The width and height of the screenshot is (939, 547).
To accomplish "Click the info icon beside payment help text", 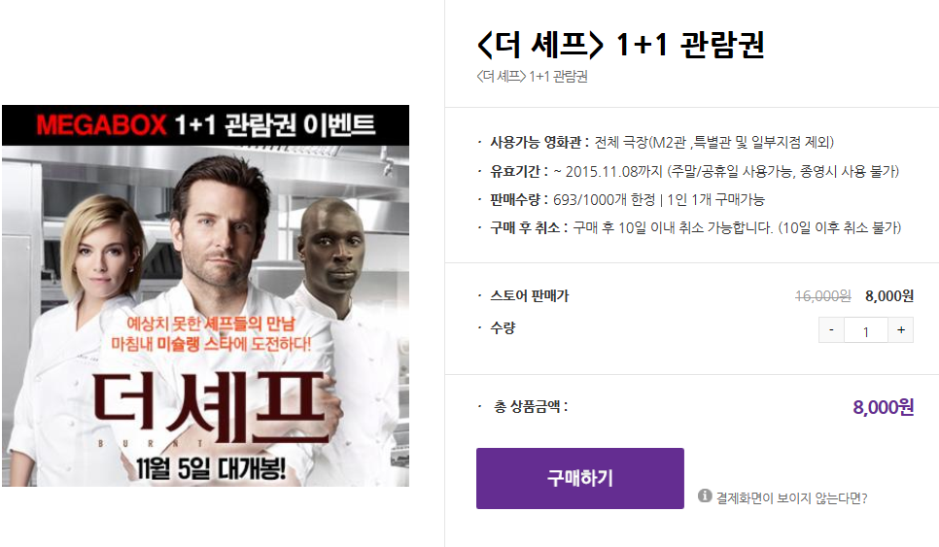I will click(705, 496).
